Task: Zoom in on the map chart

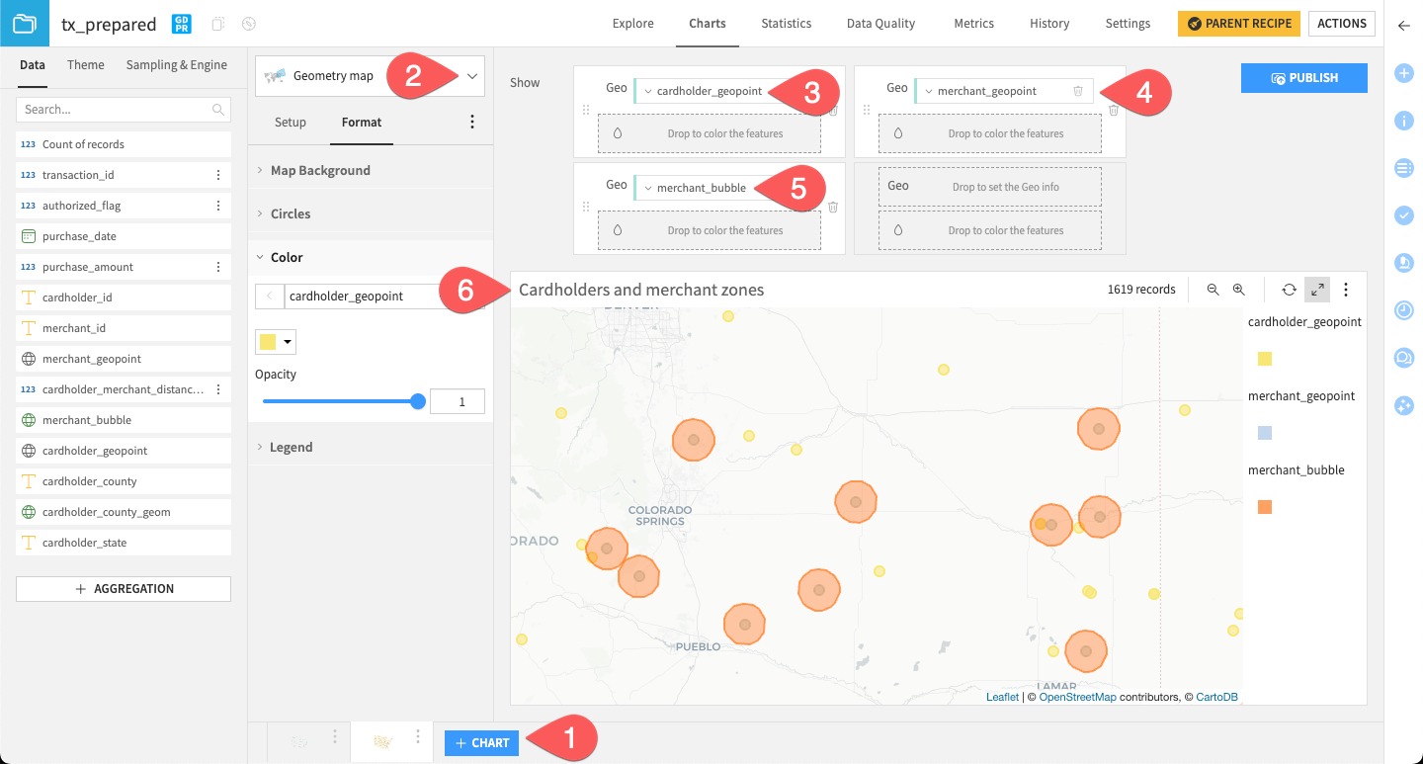Action: pos(1237,290)
